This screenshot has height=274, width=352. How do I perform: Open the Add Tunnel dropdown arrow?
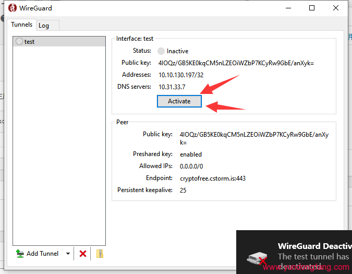68,254
